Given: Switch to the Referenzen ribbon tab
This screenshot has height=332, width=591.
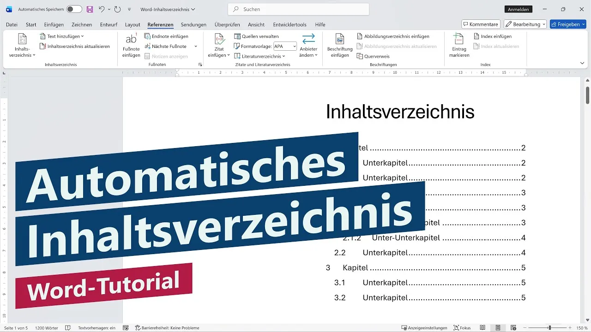Looking at the screenshot, I should click(x=160, y=24).
